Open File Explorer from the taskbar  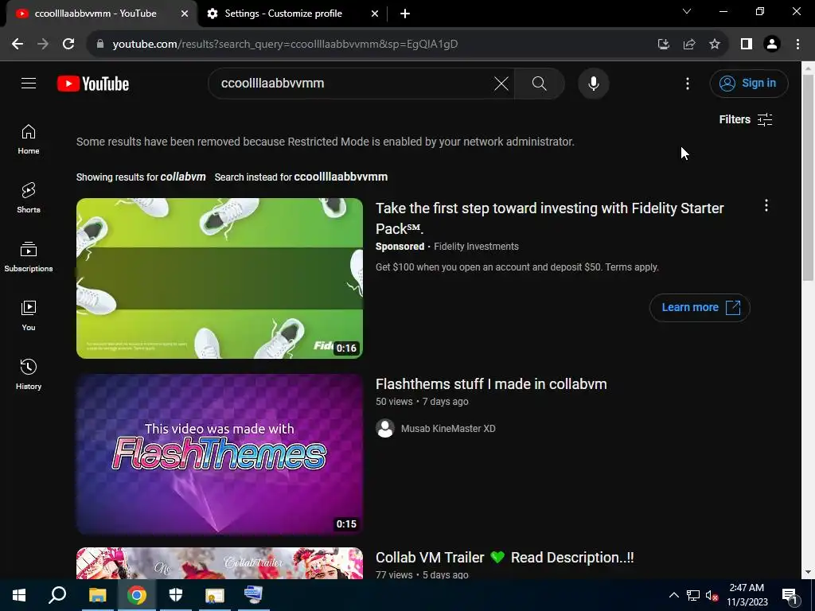point(97,595)
